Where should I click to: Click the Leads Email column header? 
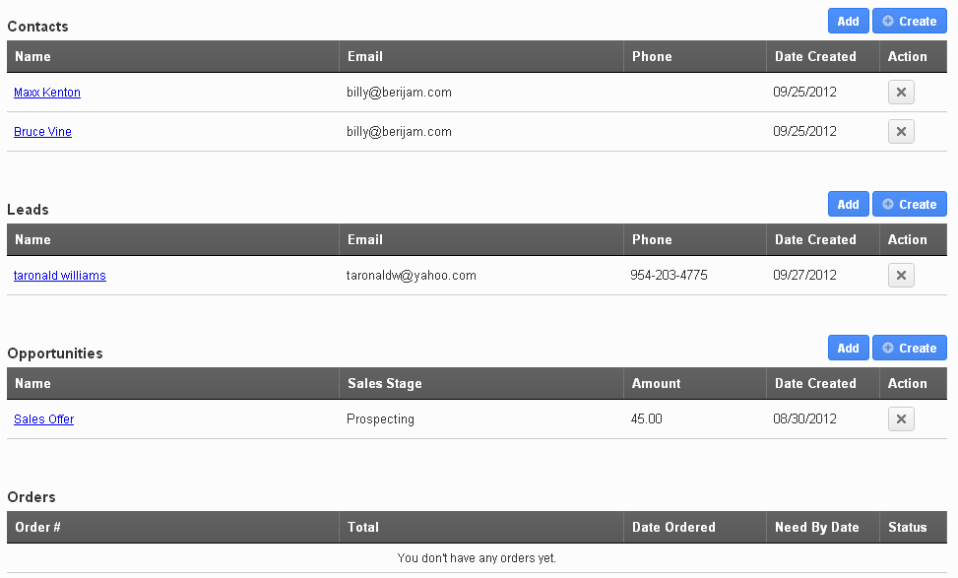click(x=365, y=240)
